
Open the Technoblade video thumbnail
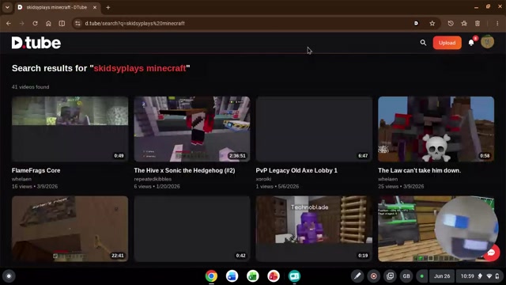(314, 229)
